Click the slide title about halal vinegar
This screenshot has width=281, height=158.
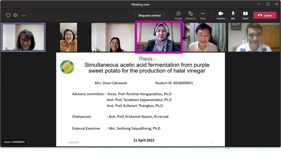coord(147,68)
